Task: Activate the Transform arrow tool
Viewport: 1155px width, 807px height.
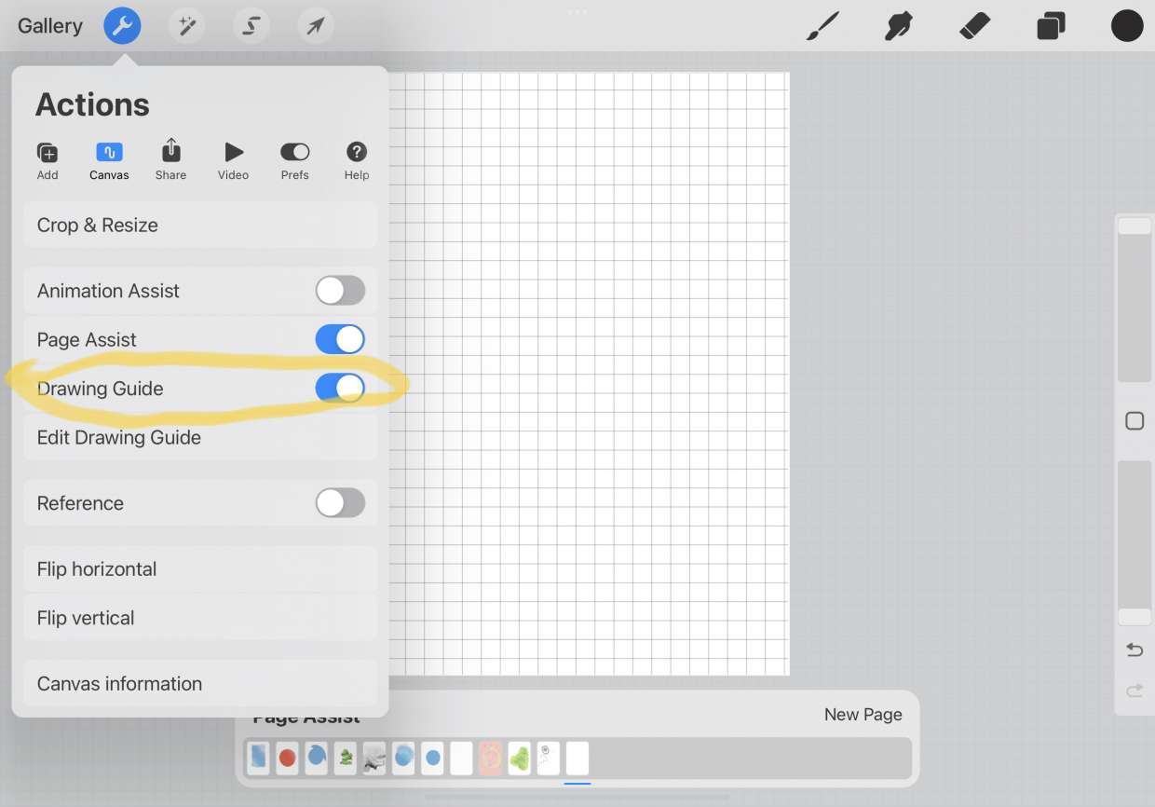Action: click(x=315, y=26)
